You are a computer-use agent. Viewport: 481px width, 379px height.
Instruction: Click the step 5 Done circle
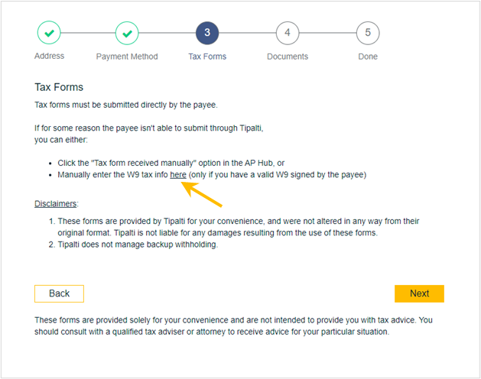point(368,33)
